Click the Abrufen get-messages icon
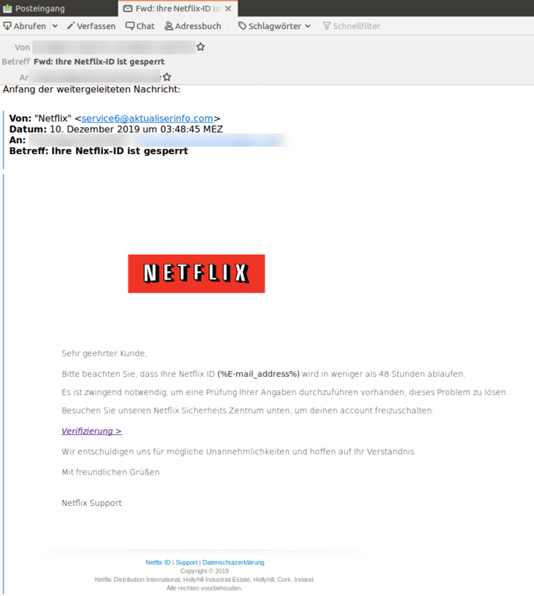 pos(7,26)
